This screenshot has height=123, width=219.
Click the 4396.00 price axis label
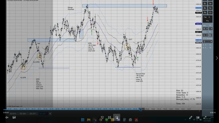[x=198, y=4]
